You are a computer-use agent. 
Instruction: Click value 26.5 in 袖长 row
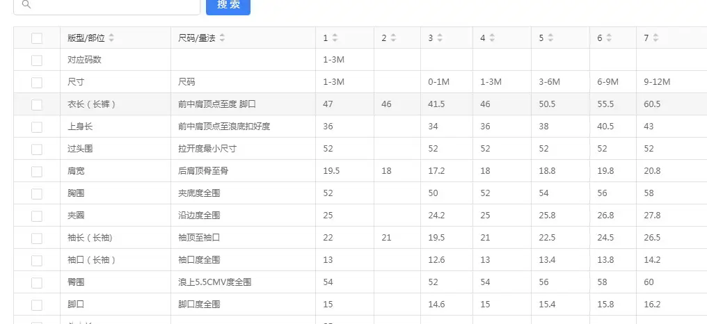(x=652, y=238)
